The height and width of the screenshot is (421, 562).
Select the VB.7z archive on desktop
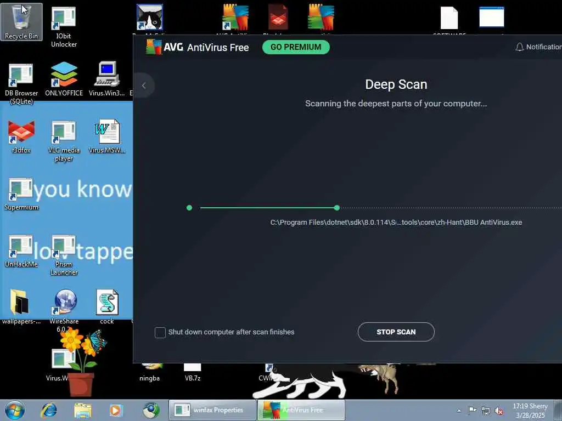[x=193, y=372]
